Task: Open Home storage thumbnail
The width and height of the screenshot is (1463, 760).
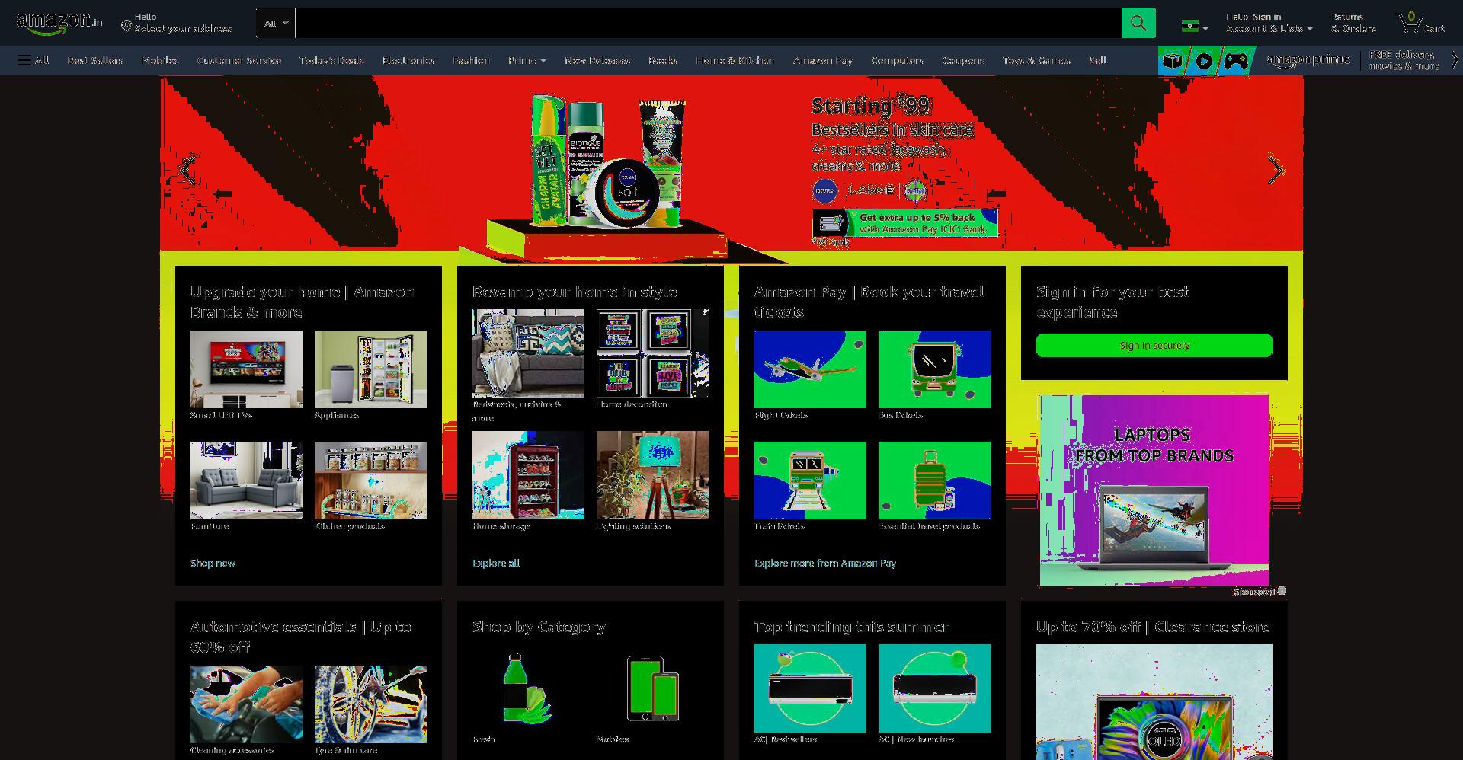Action: point(528,475)
